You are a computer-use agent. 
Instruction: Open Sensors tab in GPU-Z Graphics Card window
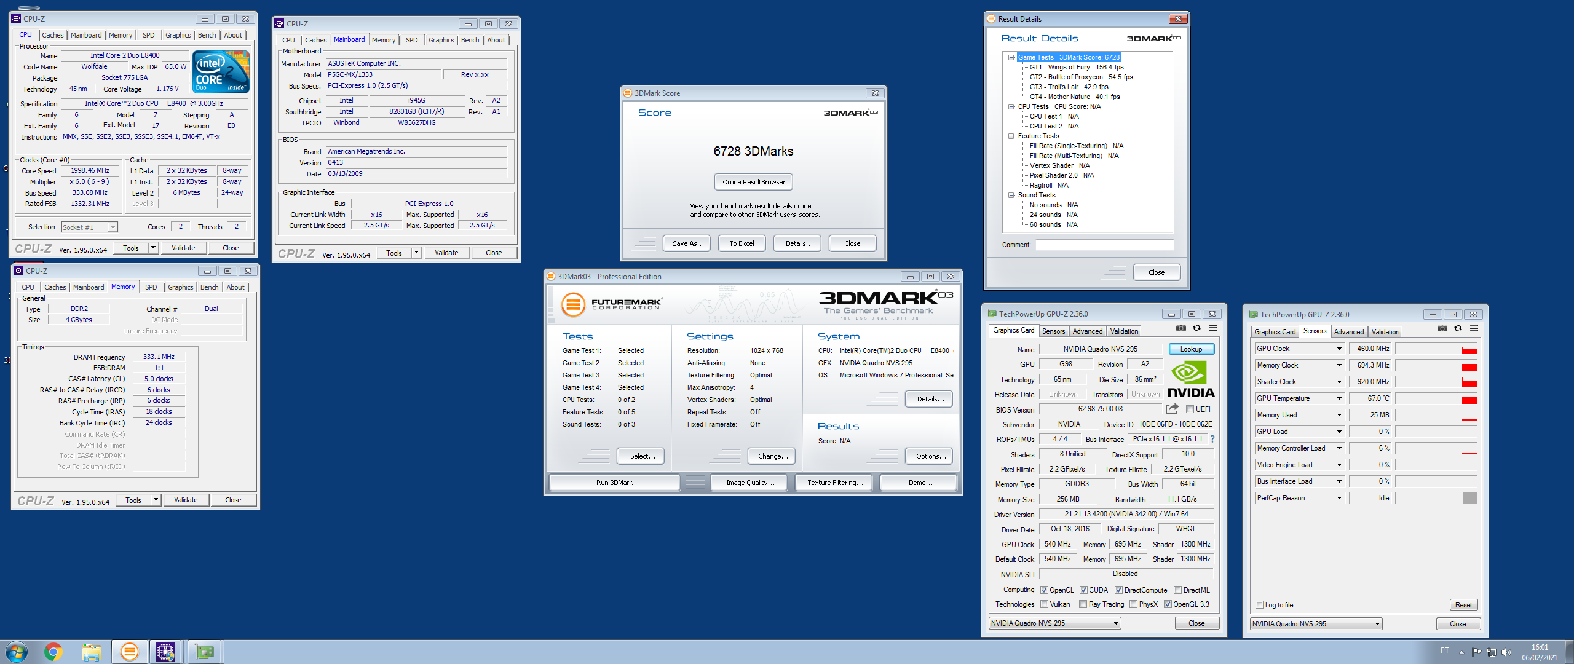click(1053, 331)
